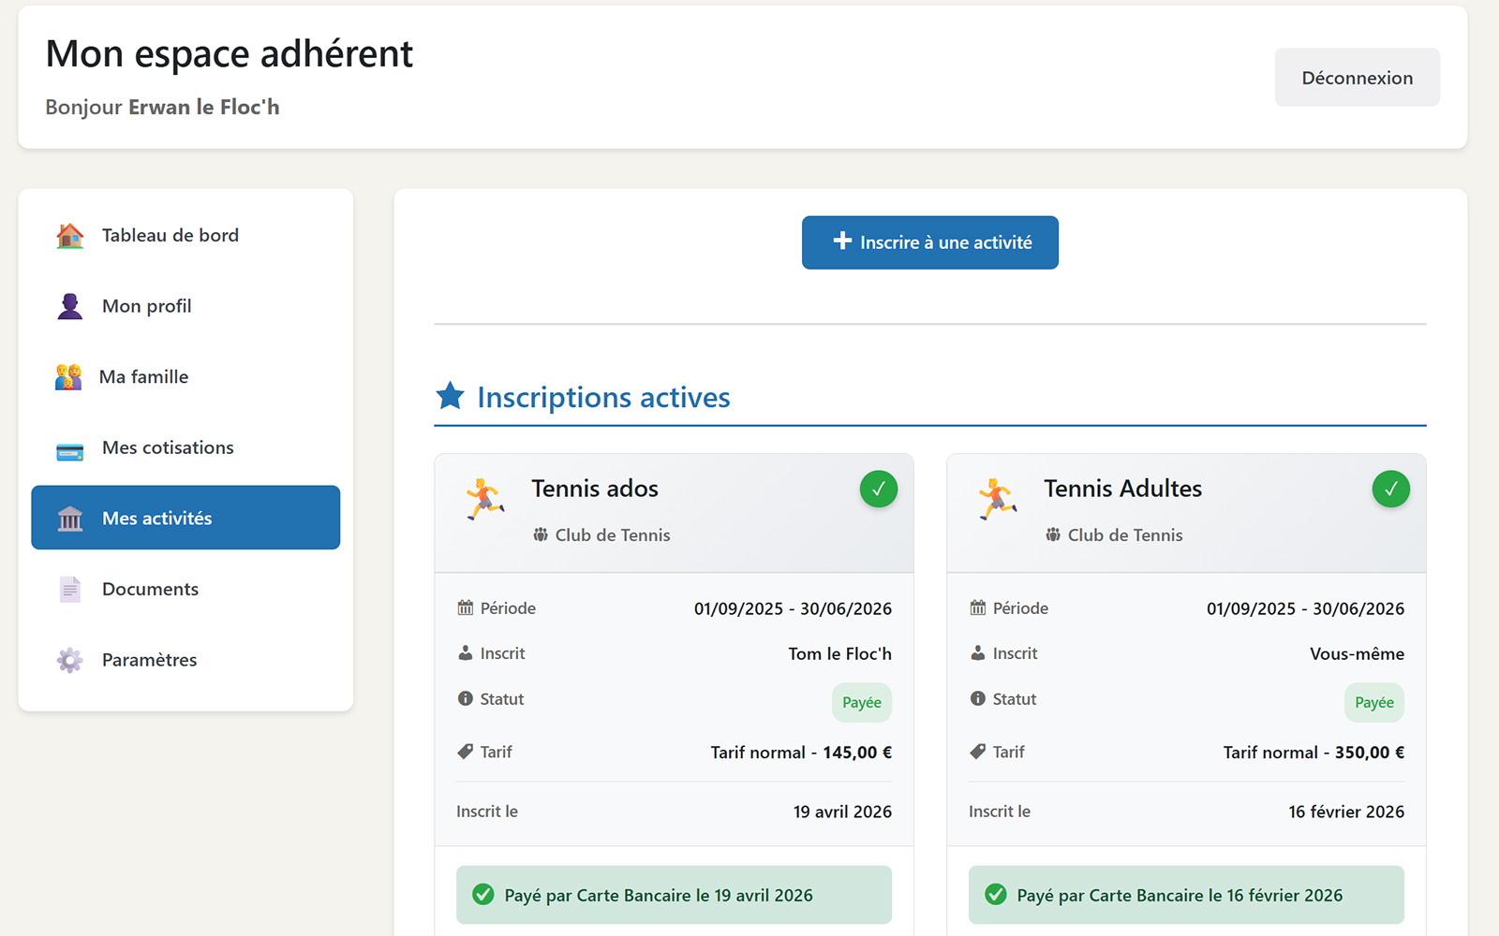The image size is (1499, 936).
Task: Click the green checkmark on Tennis ados card
Action: [879, 489]
